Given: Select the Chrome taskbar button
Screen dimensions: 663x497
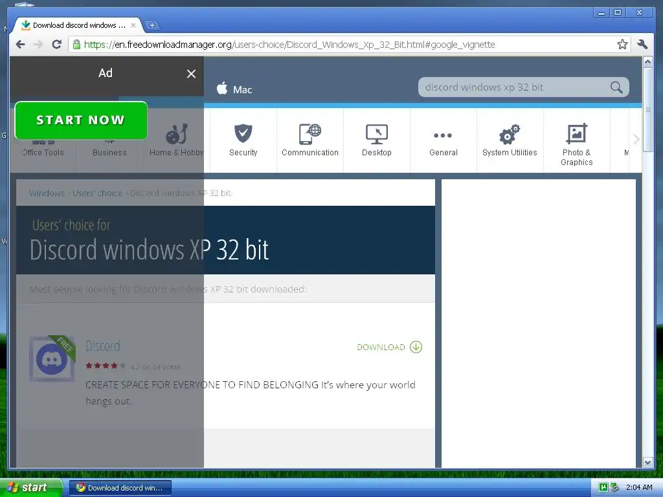Looking at the screenshot, I should coord(120,488).
